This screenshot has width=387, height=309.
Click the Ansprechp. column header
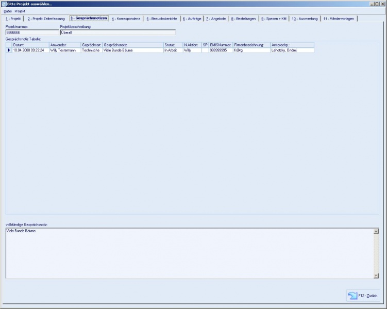[x=292, y=45]
